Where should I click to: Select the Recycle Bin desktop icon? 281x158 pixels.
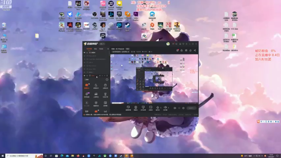point(4,26)
